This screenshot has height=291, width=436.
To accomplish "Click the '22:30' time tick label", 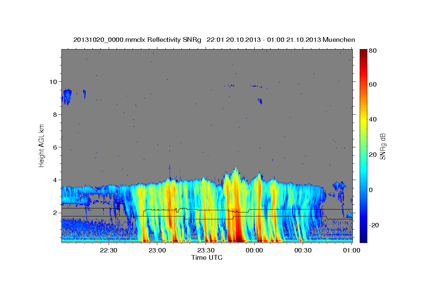I will tap(108, 251).
